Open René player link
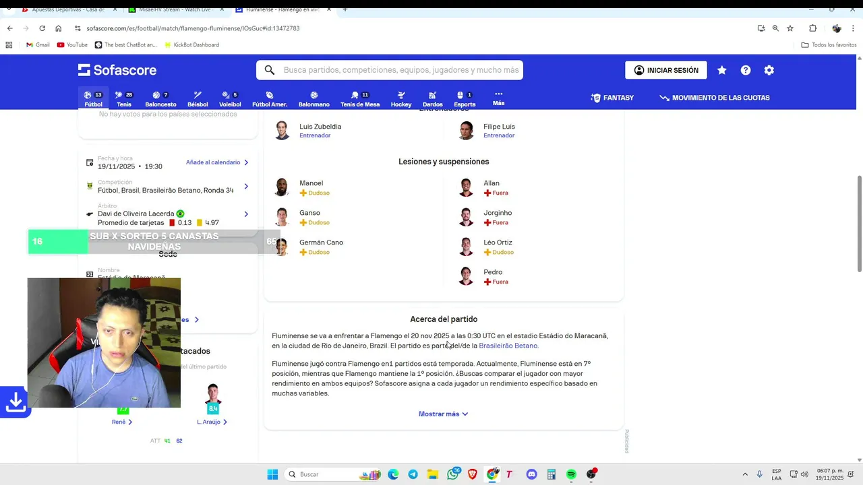The image size is (863, 485). [x=122, y=422]
